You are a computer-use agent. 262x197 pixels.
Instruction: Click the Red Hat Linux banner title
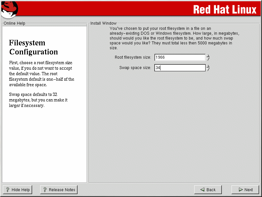coord(225,10)
